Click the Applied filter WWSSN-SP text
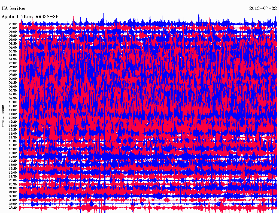Screen dimensions: 279x213 [30, 16]
